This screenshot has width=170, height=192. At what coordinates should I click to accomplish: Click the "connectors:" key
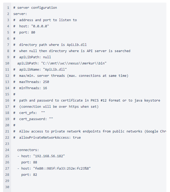(28, 150)
